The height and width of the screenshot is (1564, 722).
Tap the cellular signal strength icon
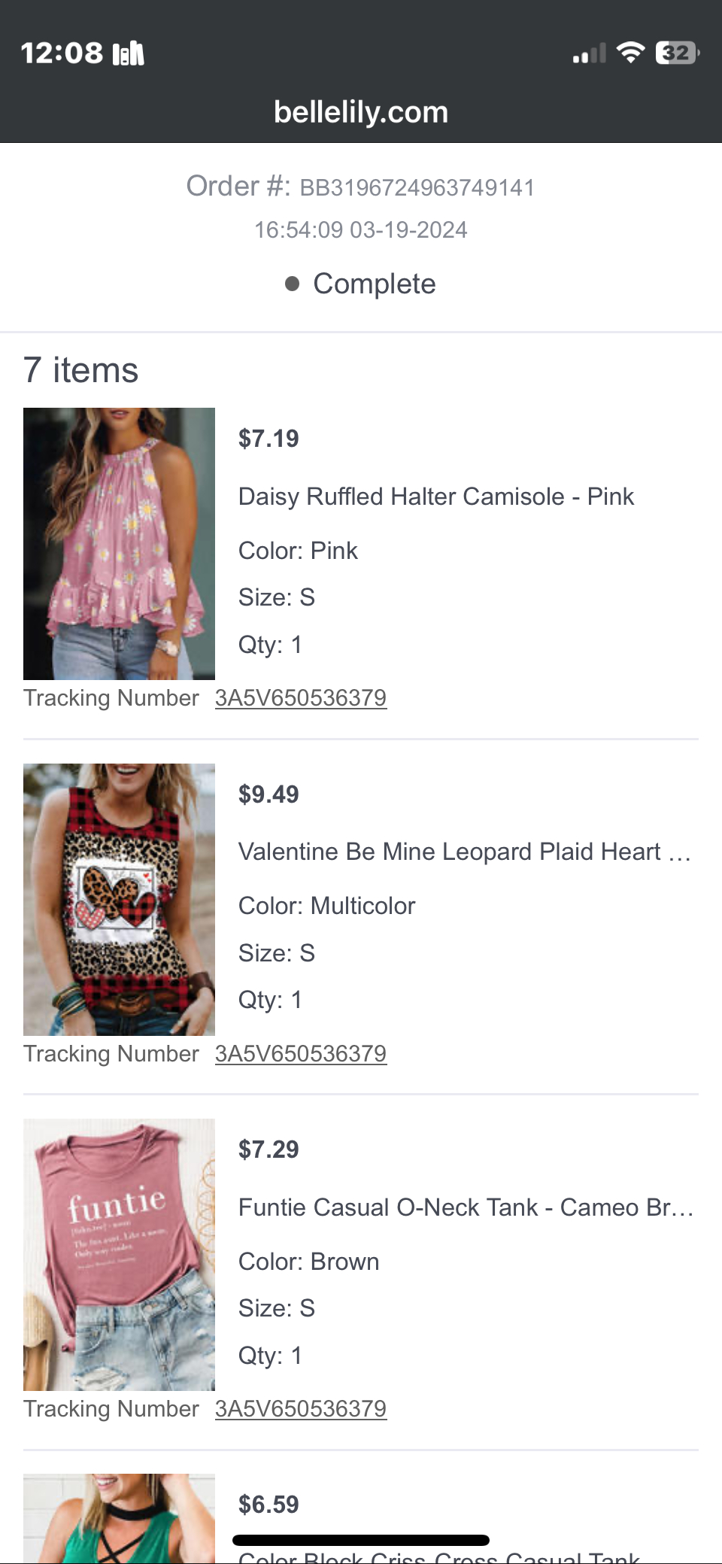pyautogui.click(x=589, y=53)
